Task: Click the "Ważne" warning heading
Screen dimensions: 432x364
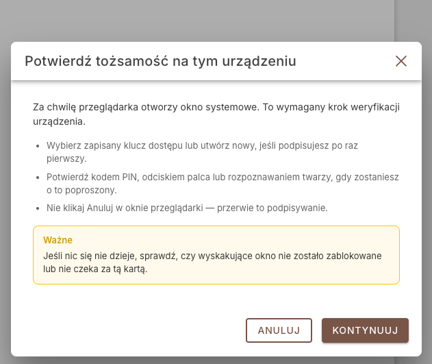Action: tap(58, 240)
